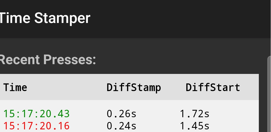Screen dimensions: 271x132
Task: Click the 1.72s DiffStart value
Action: click(195, 114)
